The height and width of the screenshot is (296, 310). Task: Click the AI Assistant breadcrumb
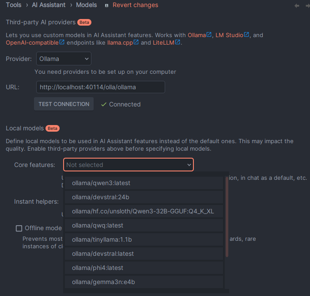click(x=49, y=5)
